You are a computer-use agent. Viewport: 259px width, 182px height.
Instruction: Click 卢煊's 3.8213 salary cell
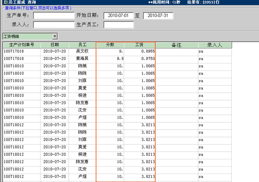click(140, 176)
